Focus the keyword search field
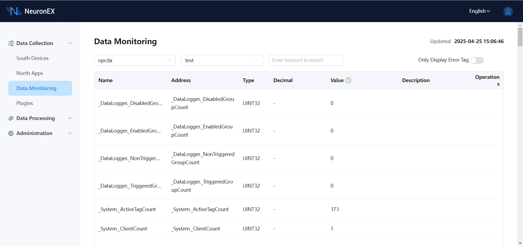523x246 pixels. point(305,60)
